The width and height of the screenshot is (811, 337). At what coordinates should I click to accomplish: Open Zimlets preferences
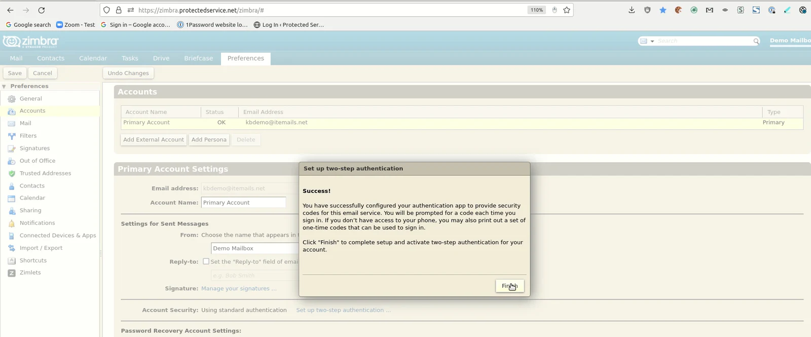pyautogui.click(x=30, y=273)
